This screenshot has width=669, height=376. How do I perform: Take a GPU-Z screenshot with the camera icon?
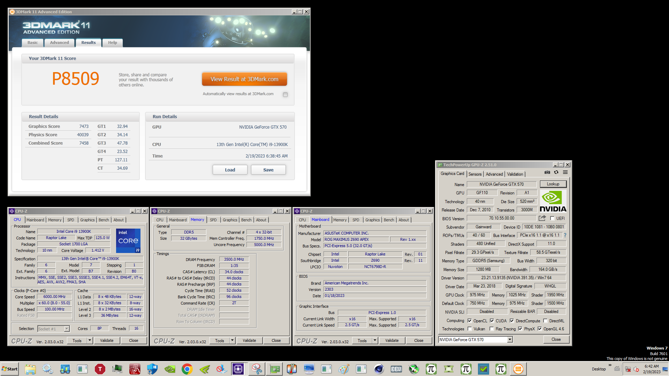(x=547, y=172)
